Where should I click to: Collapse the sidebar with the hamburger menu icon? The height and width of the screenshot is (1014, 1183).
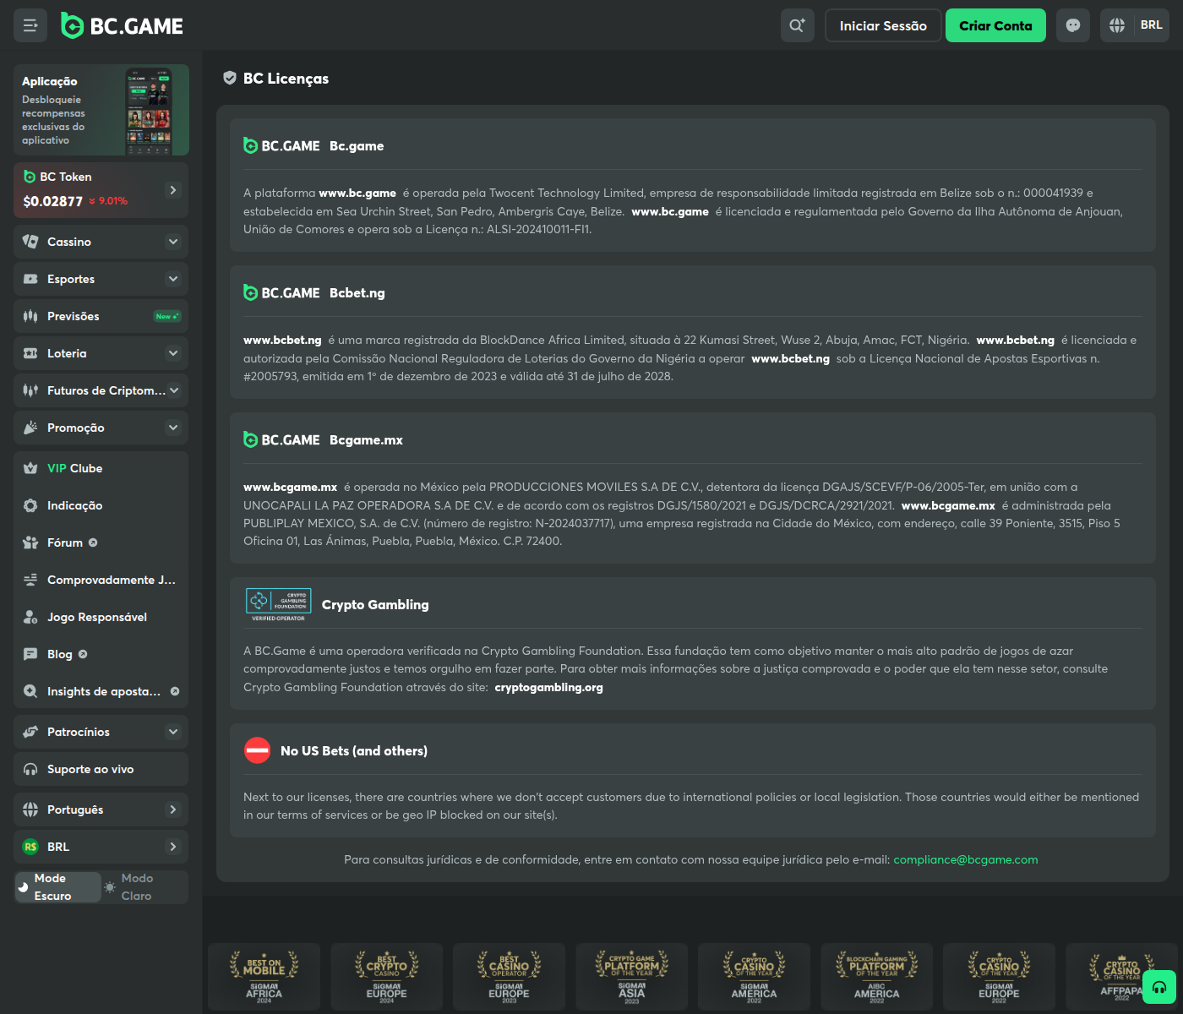click(30, 25)
